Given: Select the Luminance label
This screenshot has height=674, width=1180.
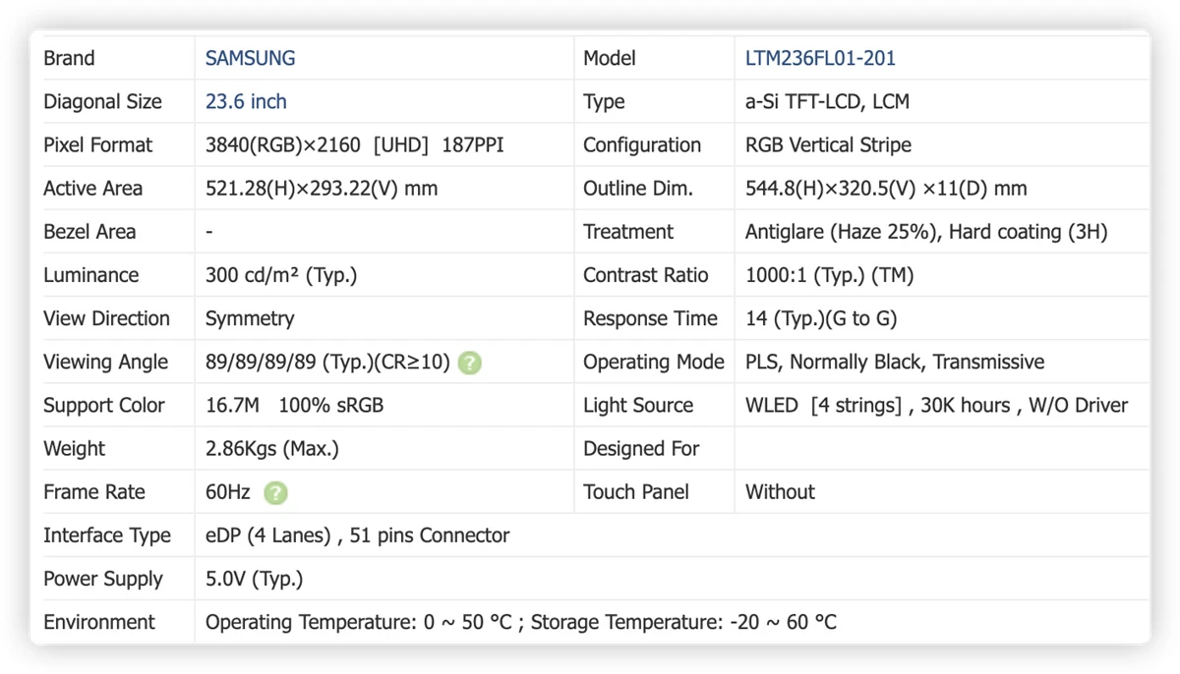Looking at the screenshot, I should click(90, 275).
